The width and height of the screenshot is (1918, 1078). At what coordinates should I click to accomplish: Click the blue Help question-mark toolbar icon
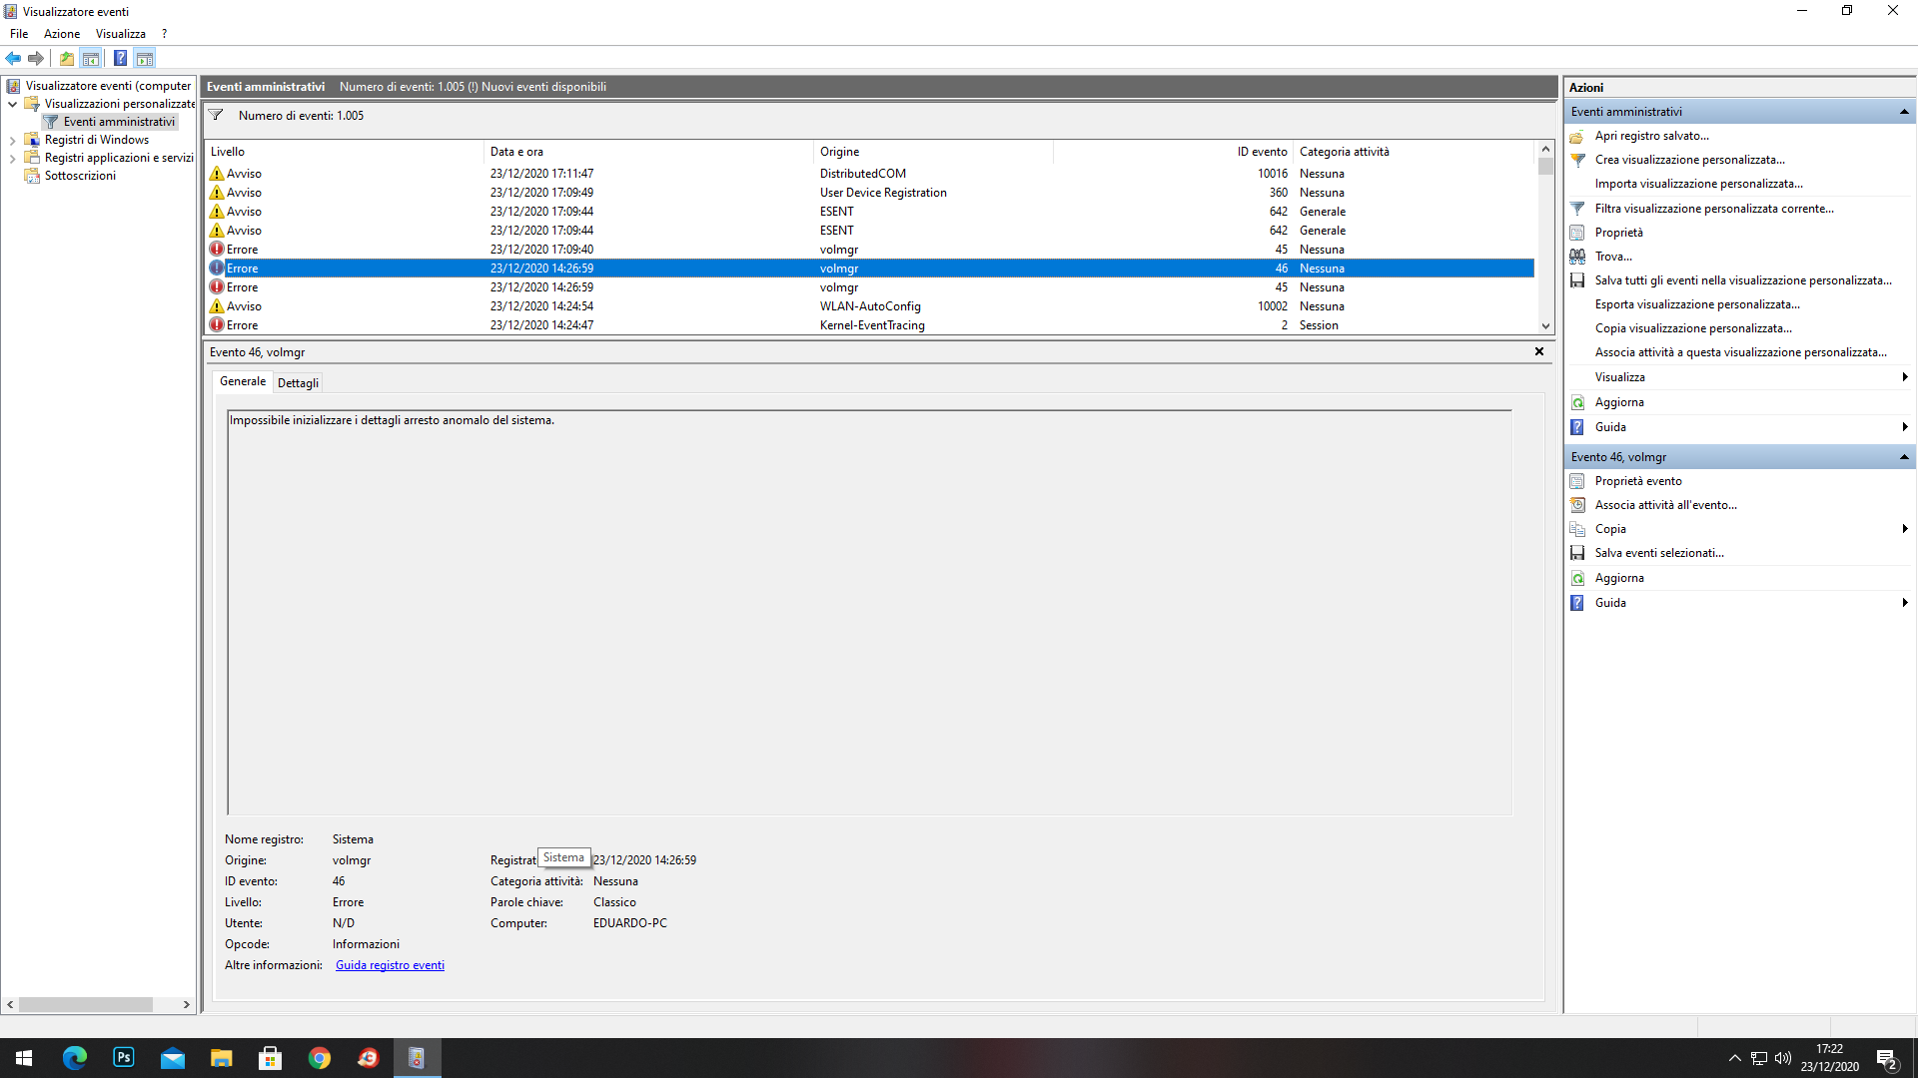[x=120, y=58]
